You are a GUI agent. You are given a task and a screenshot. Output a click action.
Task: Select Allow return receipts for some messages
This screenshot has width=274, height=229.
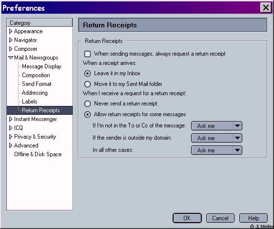pyautogui.click(x=87, y=115)
